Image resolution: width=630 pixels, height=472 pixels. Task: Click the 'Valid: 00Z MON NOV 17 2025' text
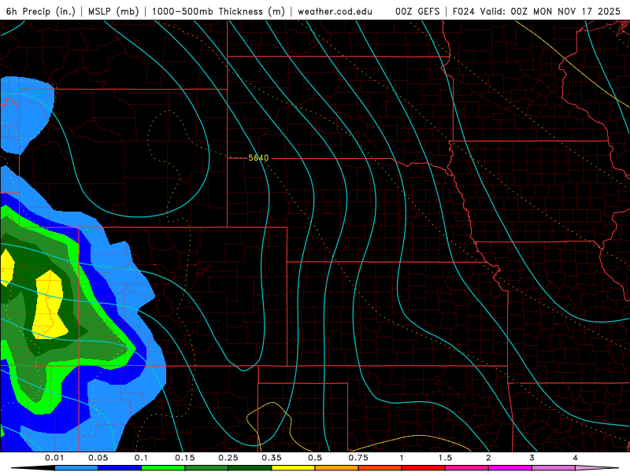[x=550, y=11]
